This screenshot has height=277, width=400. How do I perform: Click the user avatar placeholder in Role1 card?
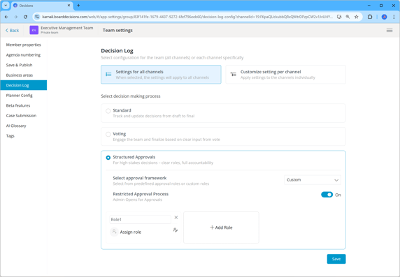114,232
